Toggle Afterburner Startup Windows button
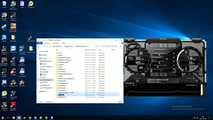This screenshot has width=213, height=120. (x=137, y=81)
